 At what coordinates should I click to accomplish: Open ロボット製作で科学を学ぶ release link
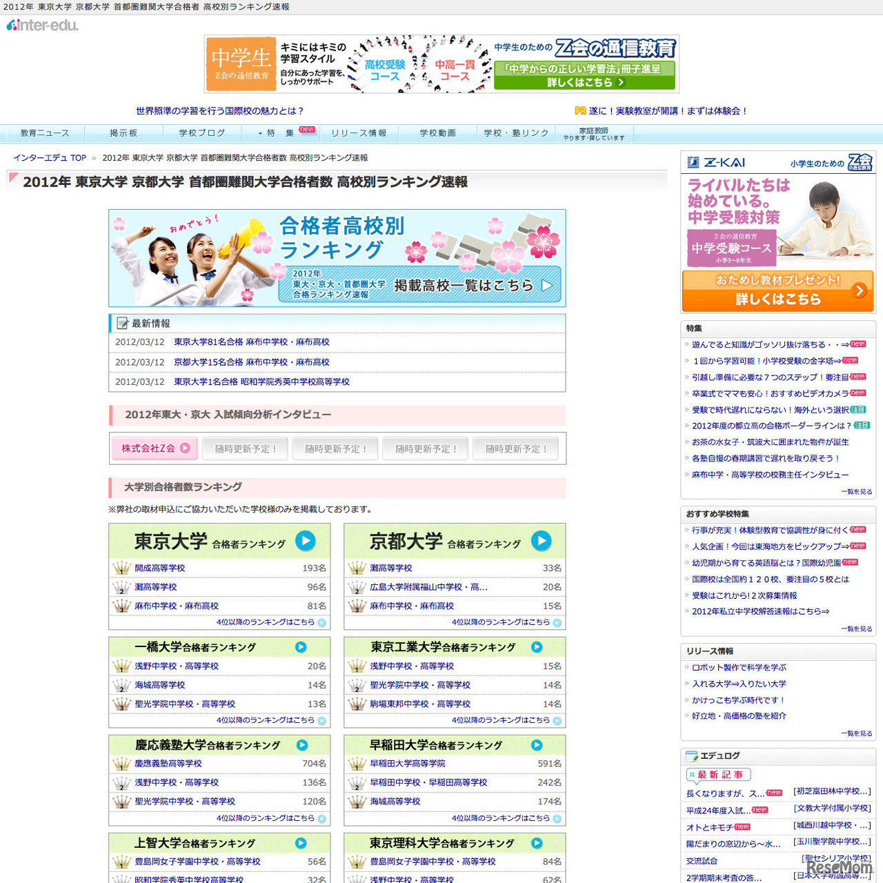click(739, 668)
